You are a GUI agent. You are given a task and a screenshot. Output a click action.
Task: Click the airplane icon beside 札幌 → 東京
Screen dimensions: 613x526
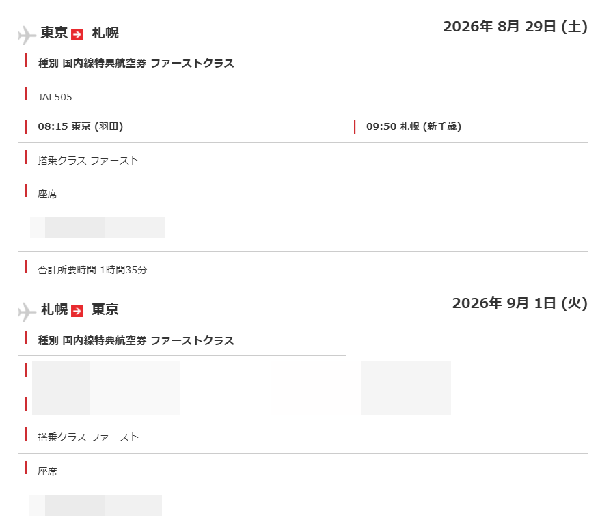[27, 312]
